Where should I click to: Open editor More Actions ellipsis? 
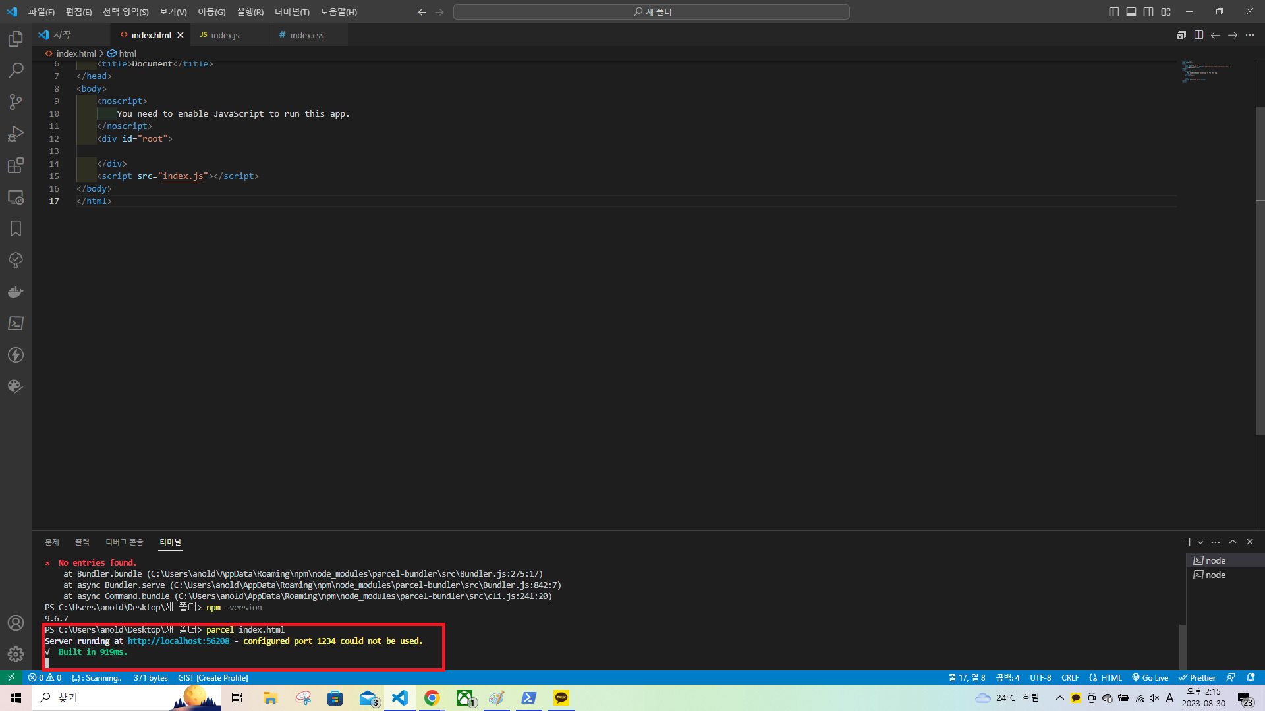tap(1250, 35)
